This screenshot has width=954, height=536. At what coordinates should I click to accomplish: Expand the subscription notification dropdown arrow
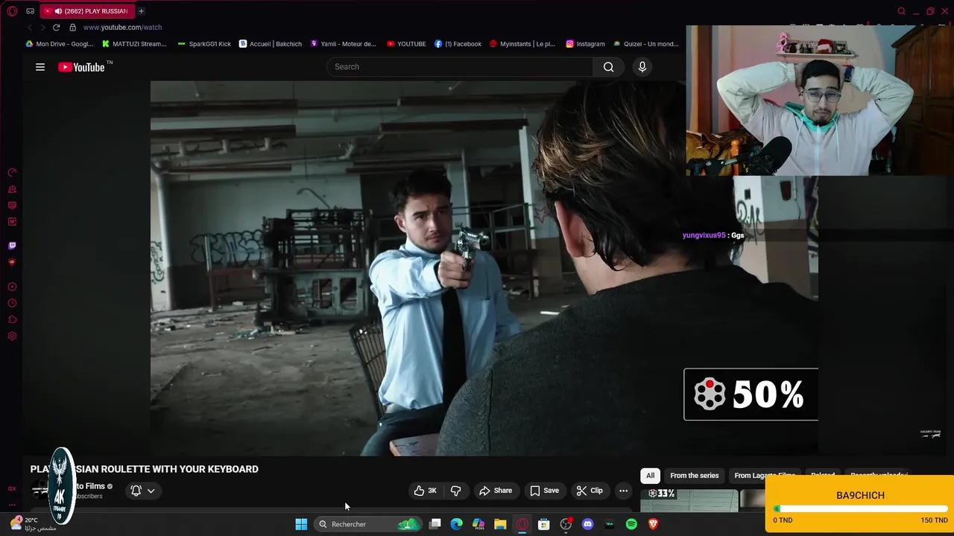click(x=151, y=491)
